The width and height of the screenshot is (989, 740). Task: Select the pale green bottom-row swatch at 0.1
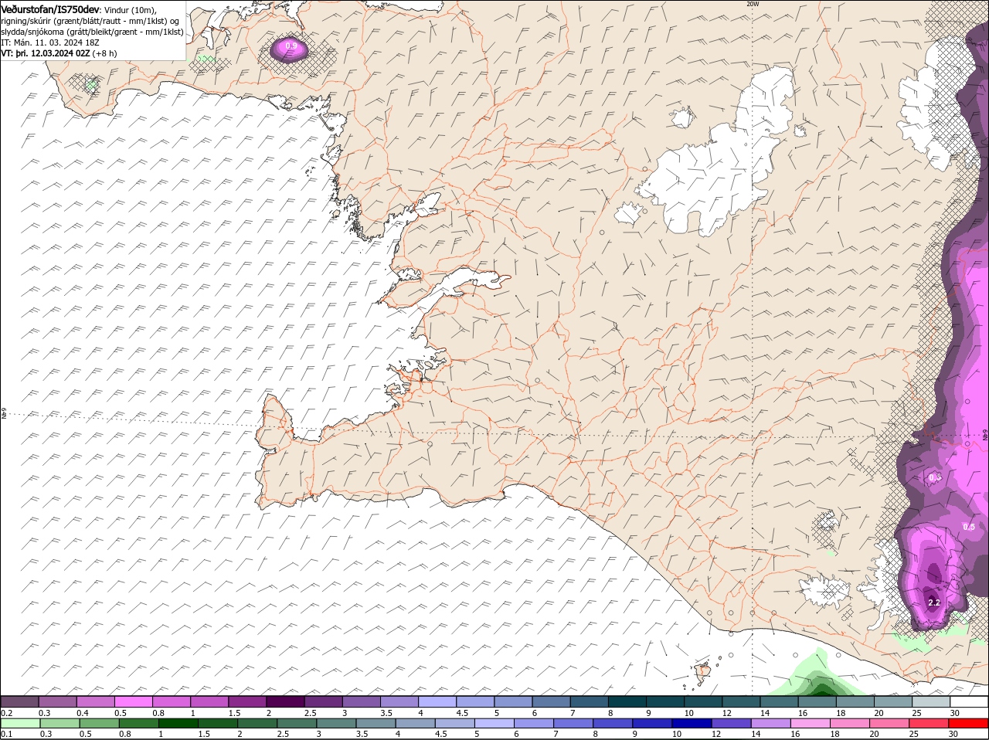coord(21,723)
